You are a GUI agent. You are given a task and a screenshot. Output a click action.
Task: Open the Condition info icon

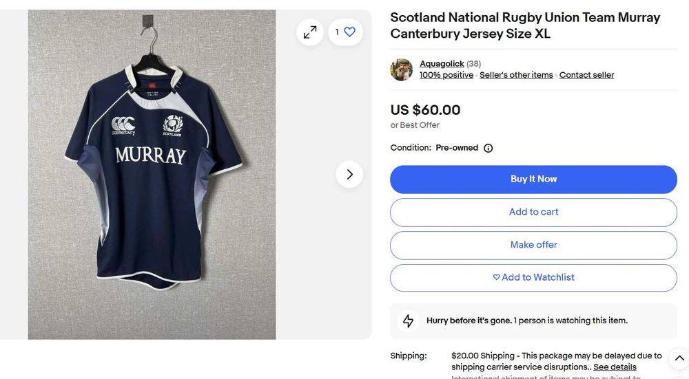coord(488,148)
